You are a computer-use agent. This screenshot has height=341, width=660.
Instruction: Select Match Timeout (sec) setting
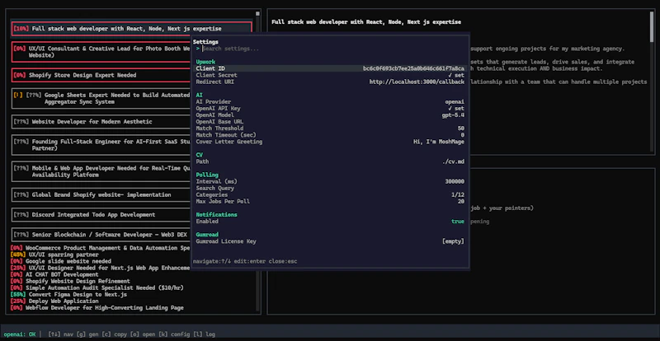coord(330,135)
